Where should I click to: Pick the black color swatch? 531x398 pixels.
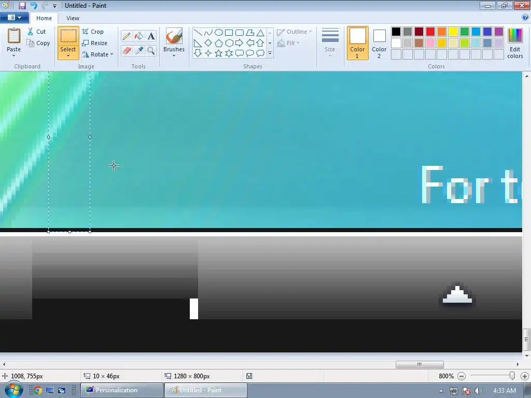(396, 32)
